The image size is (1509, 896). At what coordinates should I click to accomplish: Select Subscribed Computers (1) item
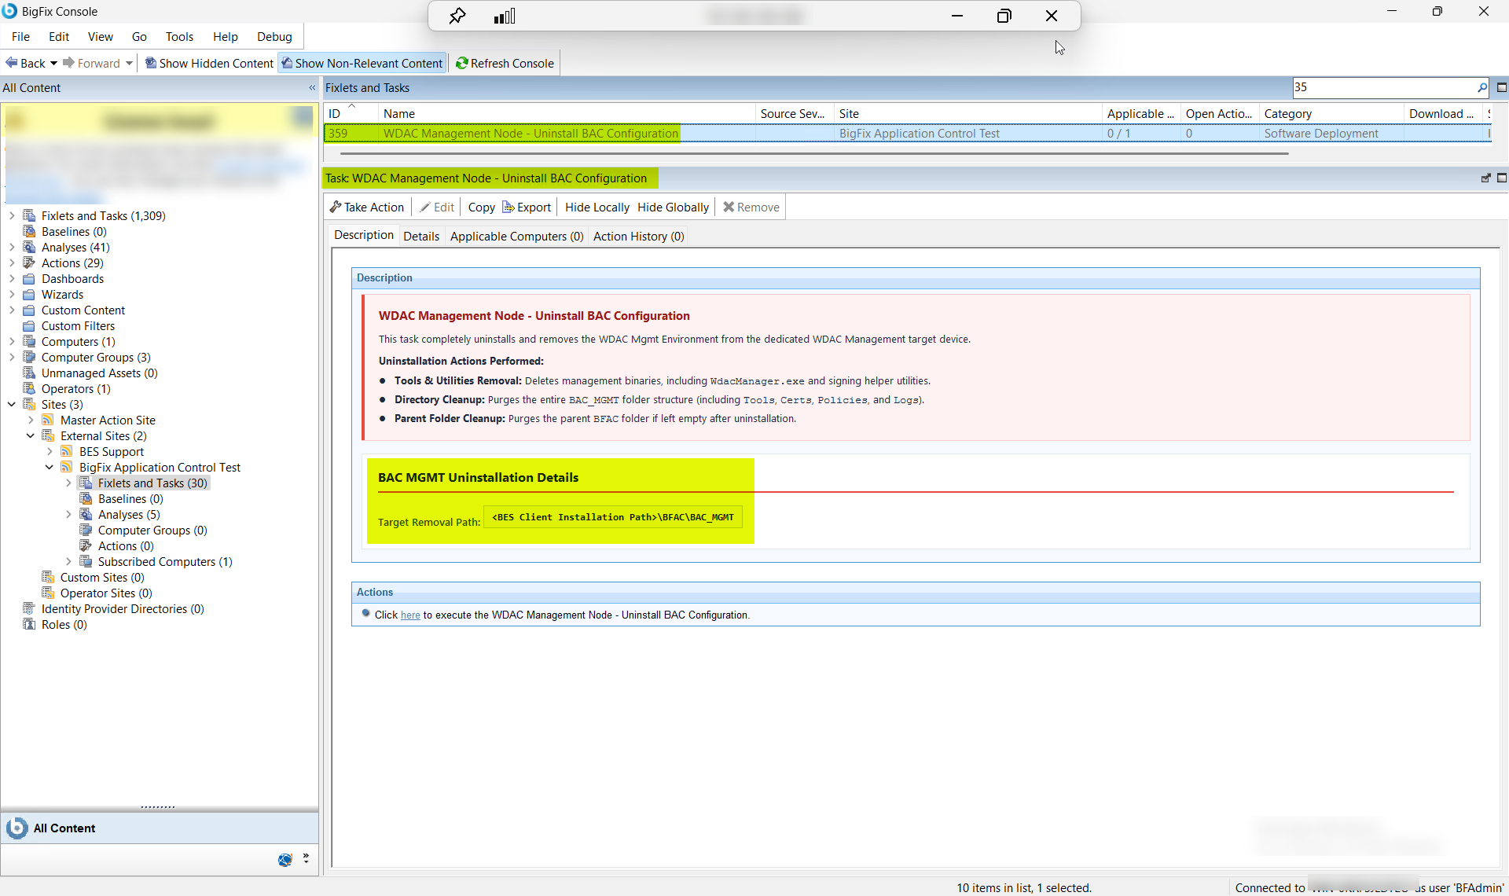click(165, 561)
